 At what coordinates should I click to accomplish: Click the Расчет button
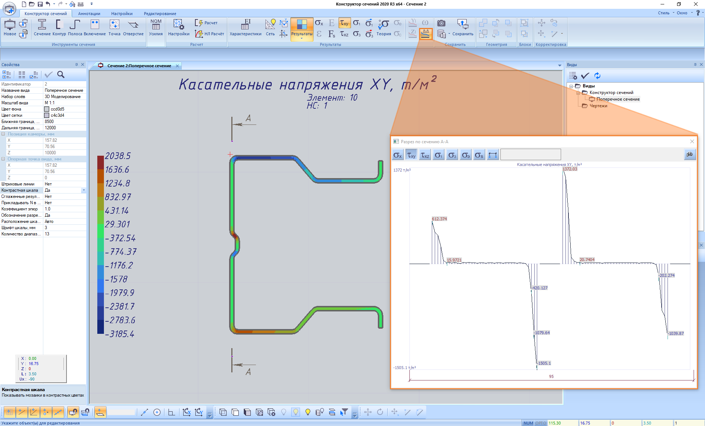click(206, 23)
